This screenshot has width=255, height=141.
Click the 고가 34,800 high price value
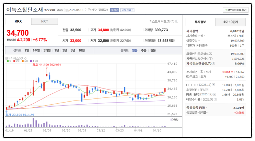pos(103,30)
